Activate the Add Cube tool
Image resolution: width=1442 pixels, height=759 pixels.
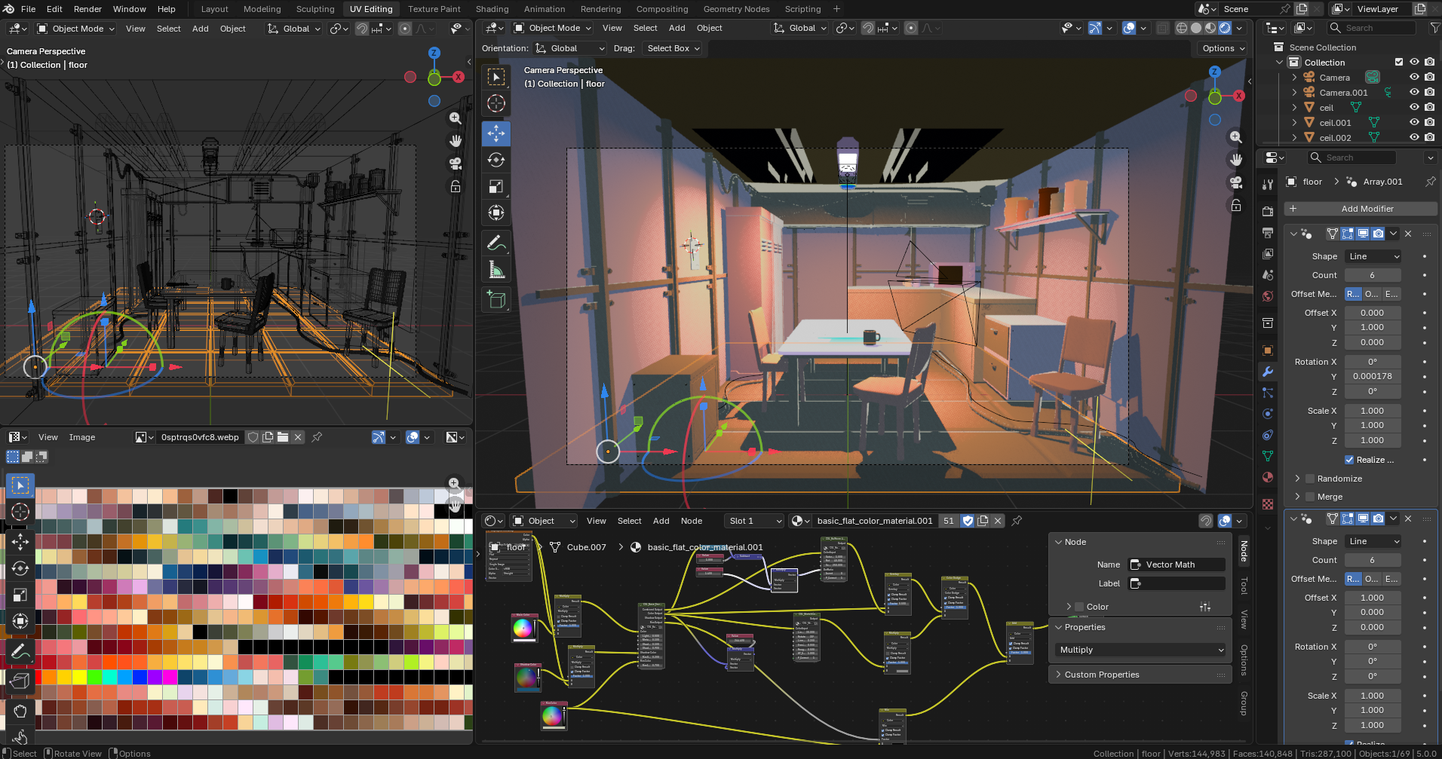496,300
